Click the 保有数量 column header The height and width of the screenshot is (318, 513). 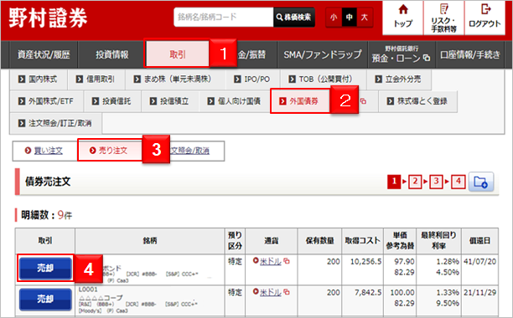pyautogui.click(x=319, y=241)
